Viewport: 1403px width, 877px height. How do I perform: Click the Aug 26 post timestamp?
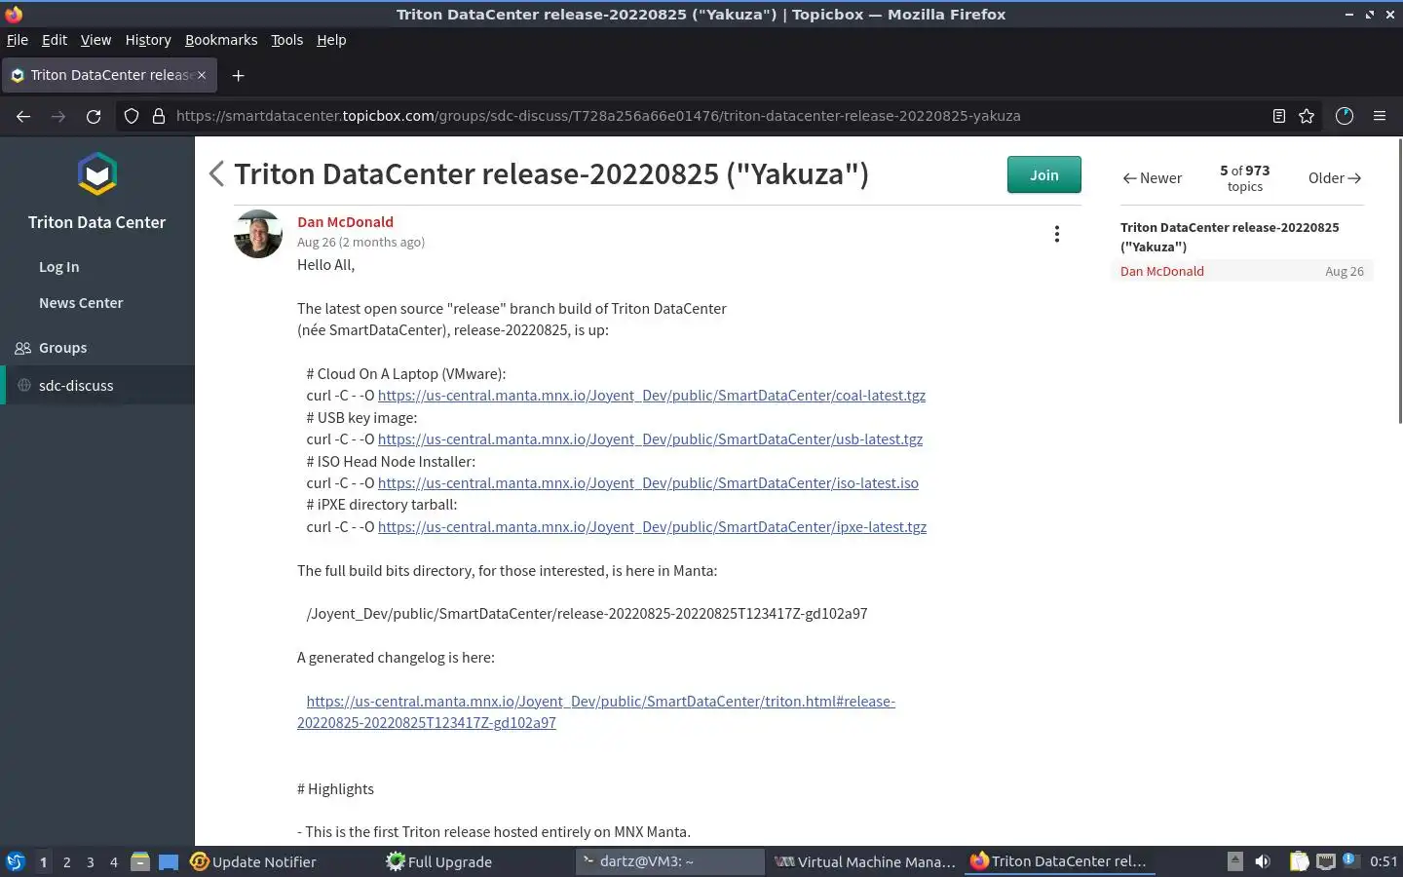click(360, 243)
